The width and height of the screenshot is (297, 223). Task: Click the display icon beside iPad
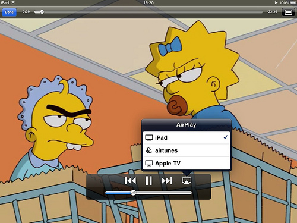[149, 137]
